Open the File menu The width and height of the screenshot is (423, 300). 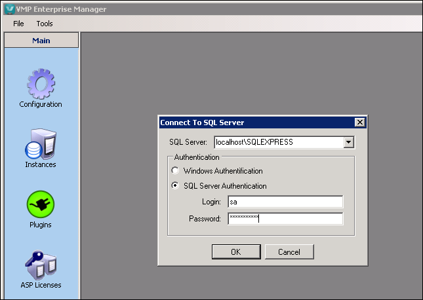point(18,24)
